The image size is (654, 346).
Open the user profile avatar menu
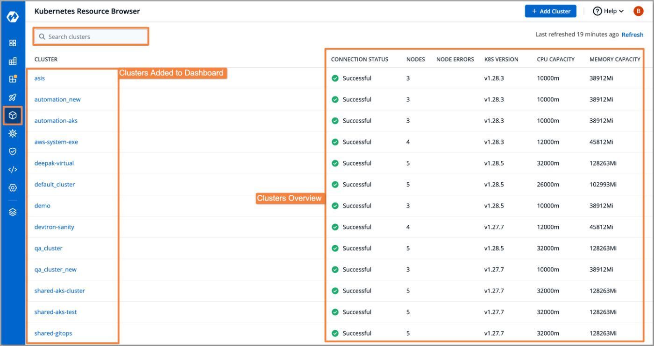[638, 11]
